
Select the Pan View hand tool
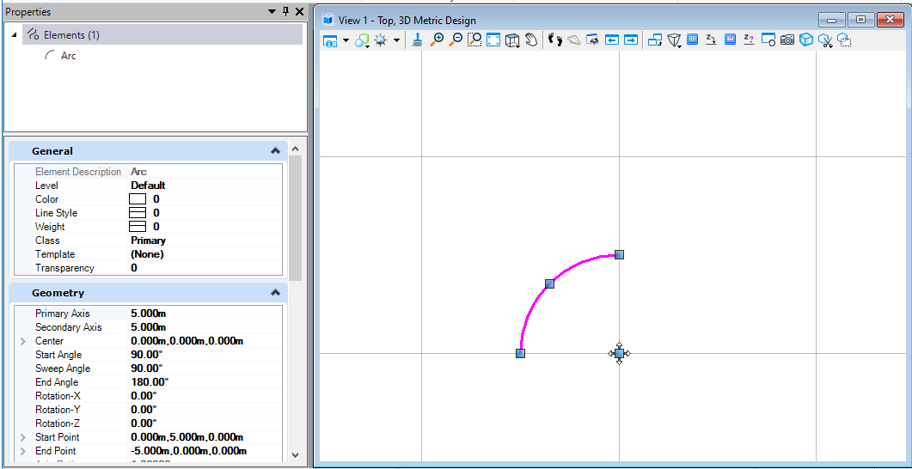(x=530, y=40)
